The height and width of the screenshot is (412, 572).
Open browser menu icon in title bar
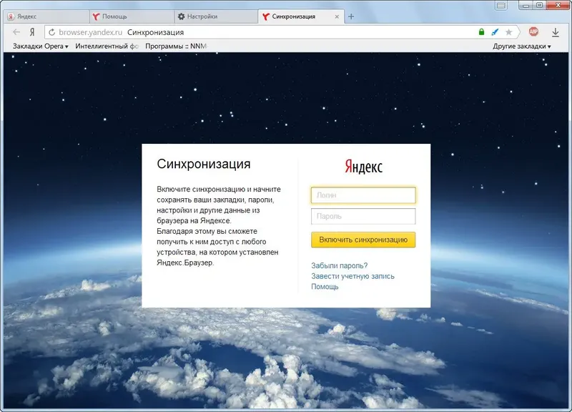(501, 6)
